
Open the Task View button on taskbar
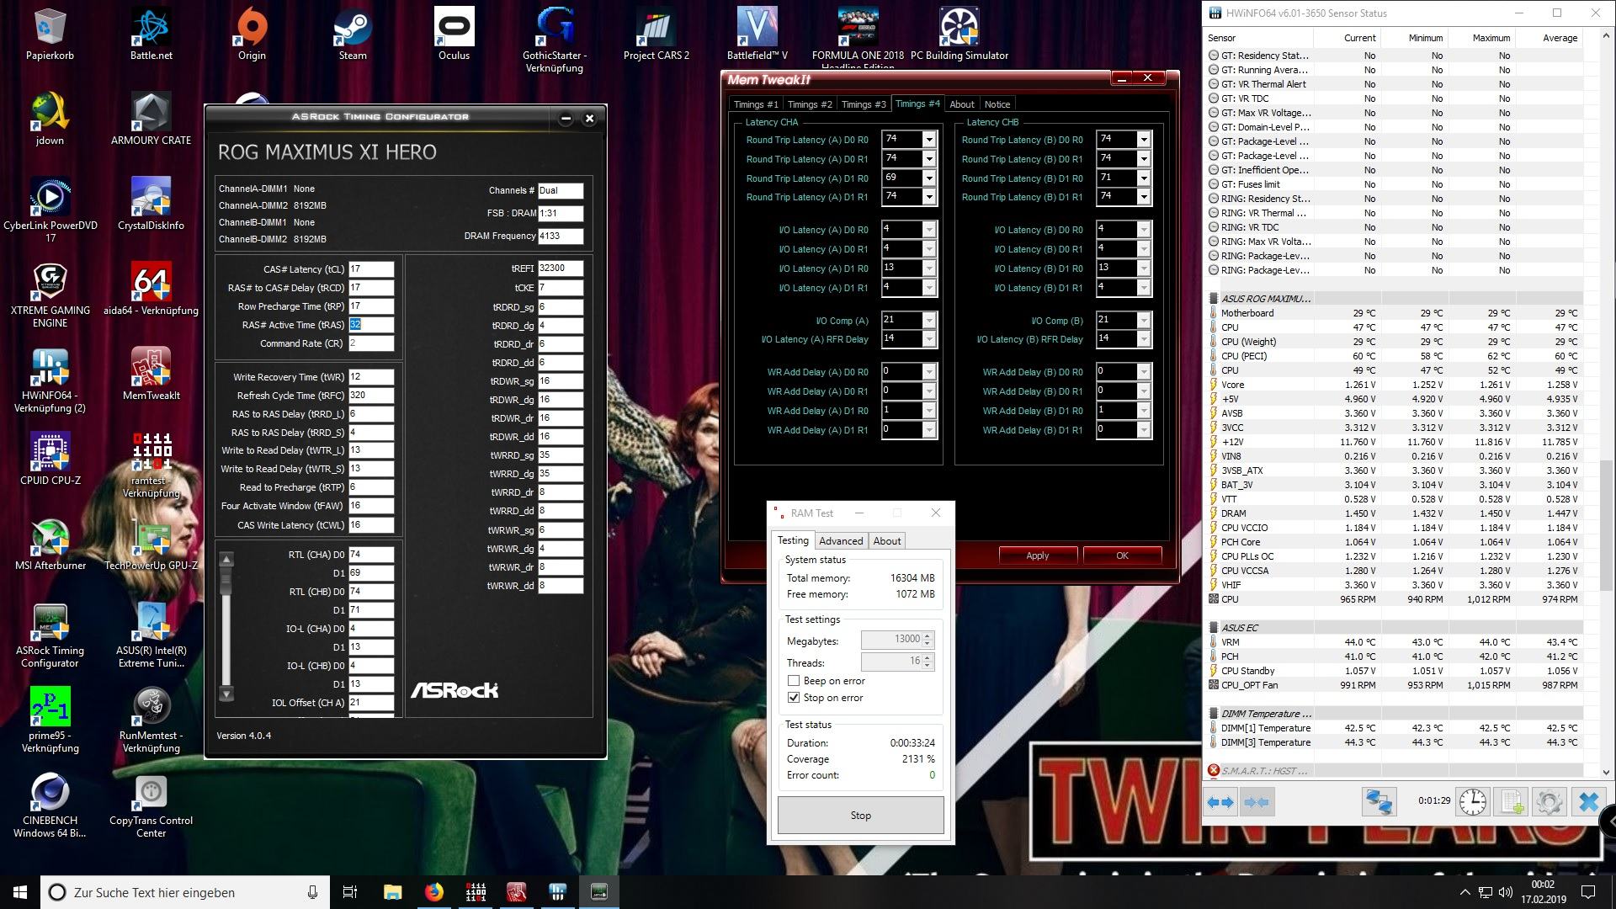[x=350, y=892]
